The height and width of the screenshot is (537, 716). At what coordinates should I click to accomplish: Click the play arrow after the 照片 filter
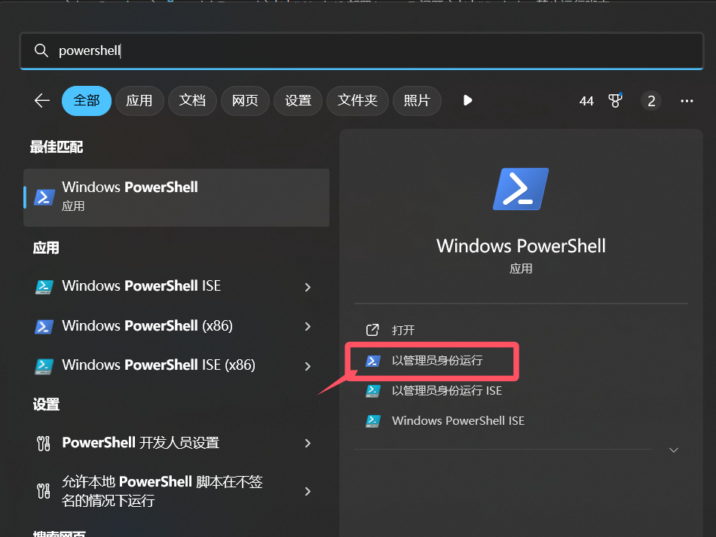click(x=467, y=100)
